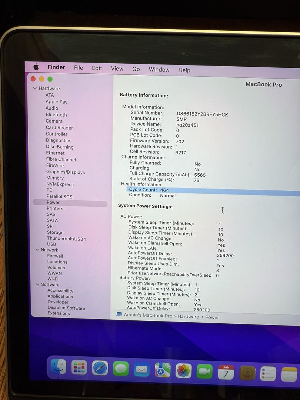This screenshot has height=400, width=300.
Task: Select Fibre Channel in the sidebar
Action: [x=61, y=159]
